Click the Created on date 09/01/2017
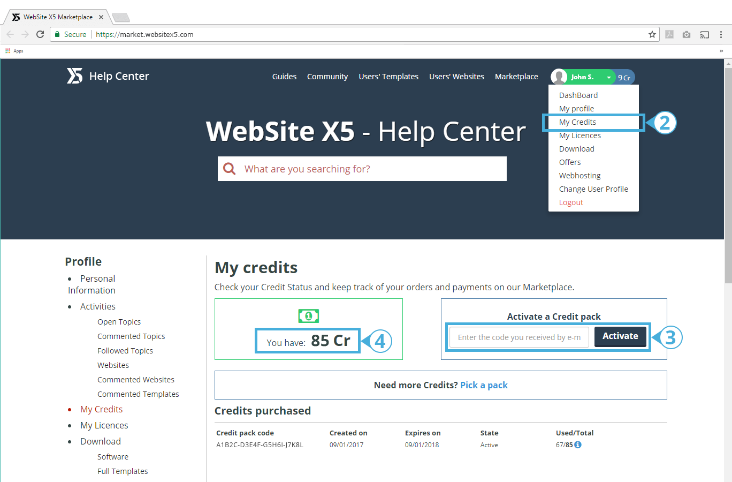Screen dimensions: 732x482 click(346, 445)
